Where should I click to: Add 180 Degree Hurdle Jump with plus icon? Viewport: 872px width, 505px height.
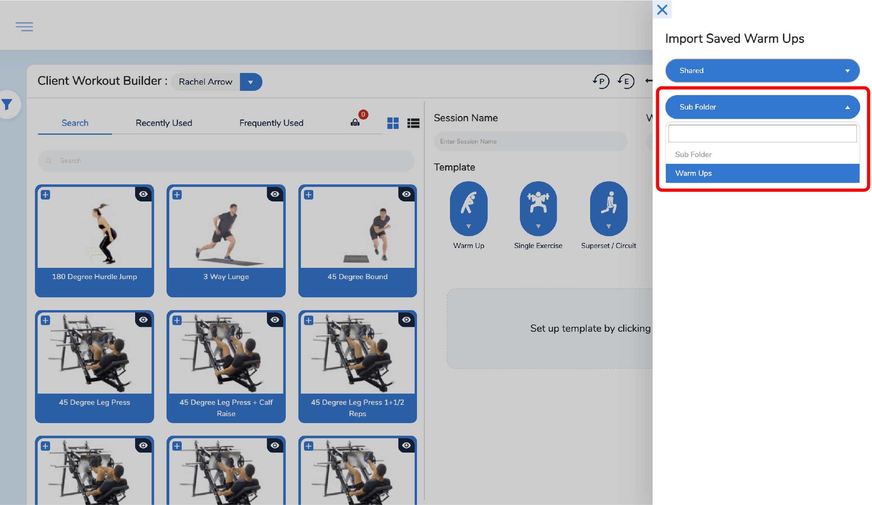coord(45,194)
